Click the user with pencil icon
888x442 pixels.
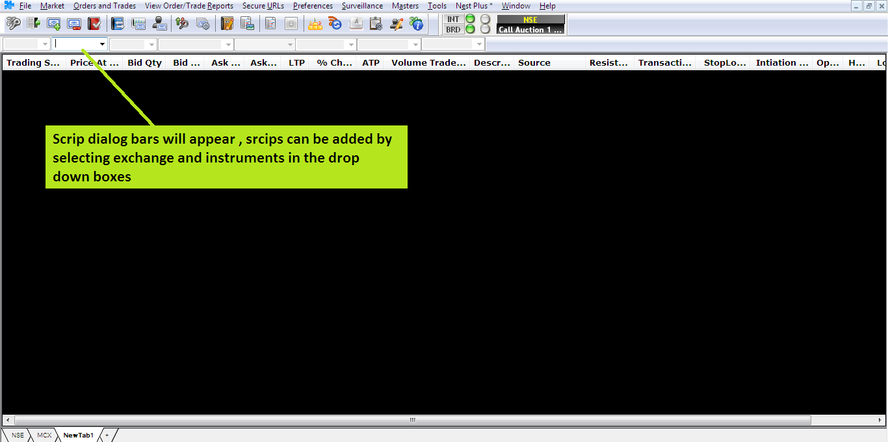[x=396, y=24]
